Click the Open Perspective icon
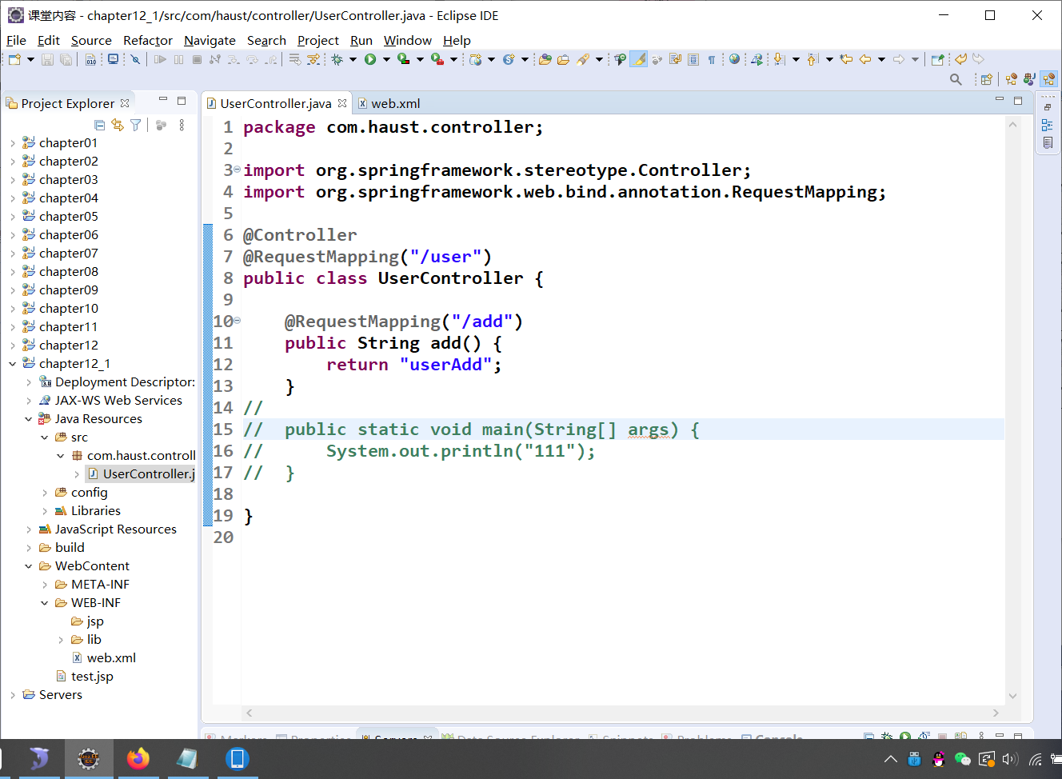This screenshot has width=1062, height=779. [x=987, y=79]
